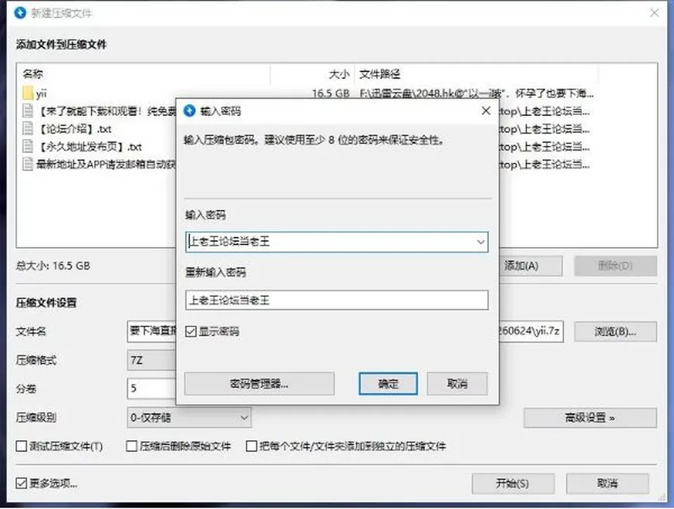Expand 高级设置 » advanced settings
This screenshot has height=509, width=674.
click(590, 418)
